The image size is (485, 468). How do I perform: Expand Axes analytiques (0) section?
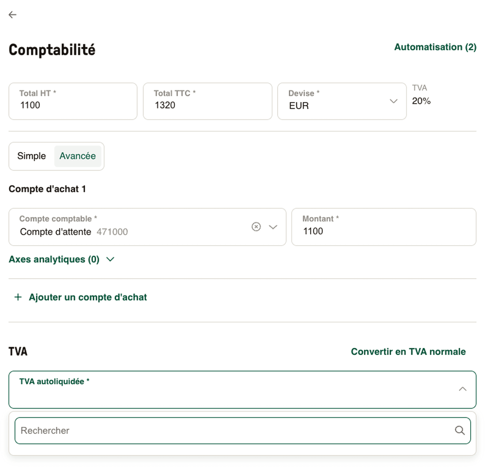tap(62, 259)
